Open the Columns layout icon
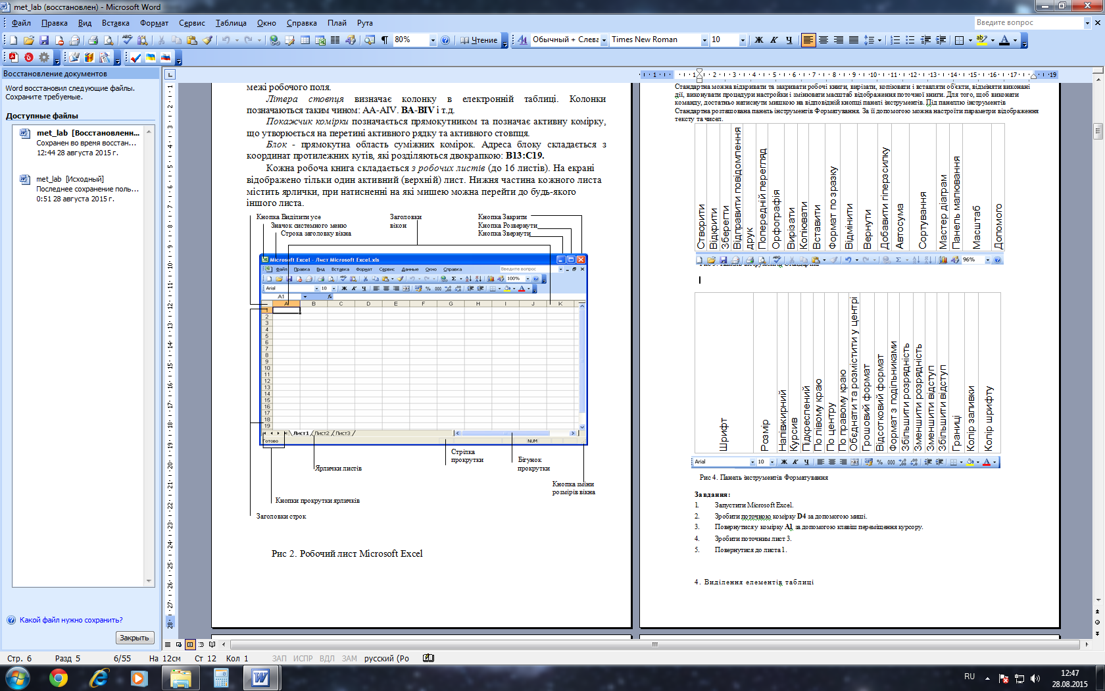 [x=335, y=40]
